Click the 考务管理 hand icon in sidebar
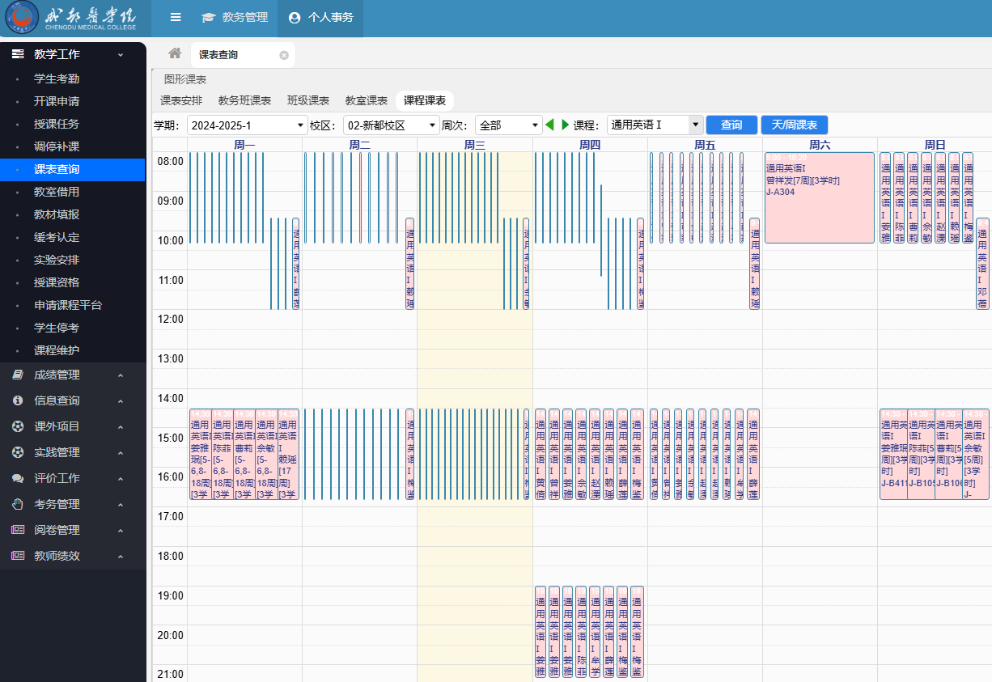Viewport: 992px width, 682px height. (x=17, y=504)
